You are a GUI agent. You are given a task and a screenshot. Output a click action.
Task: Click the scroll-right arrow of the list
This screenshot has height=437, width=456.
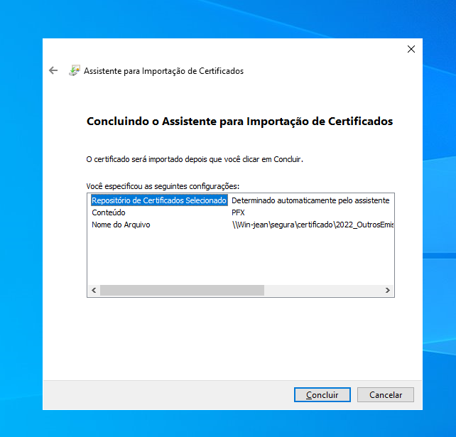pyautogui.click(x=388, y=291)
